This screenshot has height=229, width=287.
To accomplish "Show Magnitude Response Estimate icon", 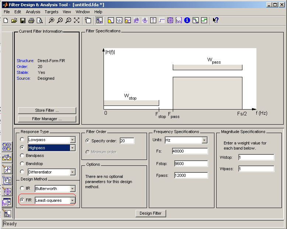I will point(196,21).
